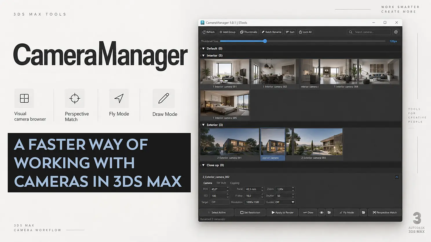Screen dimensions: 431x242
Task: Click the search magnifier icon
Action: point(350,32)
